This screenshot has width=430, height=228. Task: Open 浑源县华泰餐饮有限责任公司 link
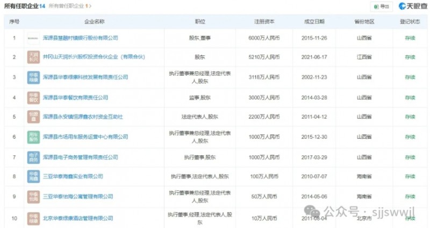pos(75,97)
